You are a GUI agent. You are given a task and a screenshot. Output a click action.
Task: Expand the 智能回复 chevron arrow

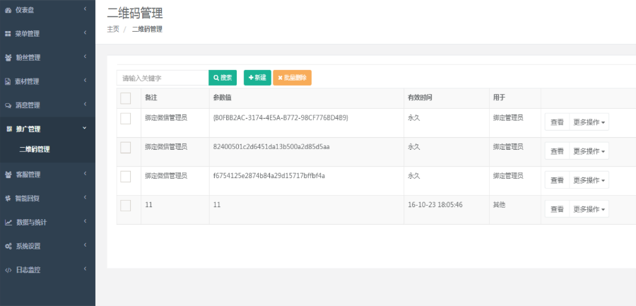coord(85,197)
